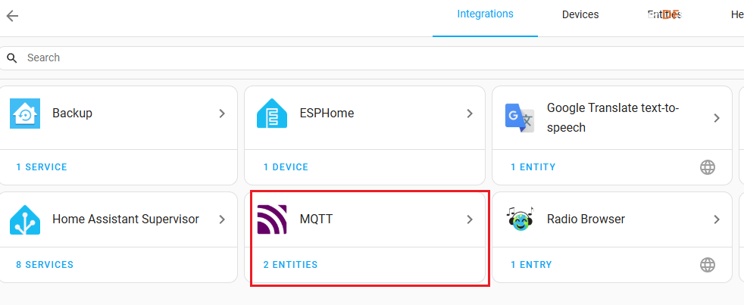This screenshot has height=305, width=744.
Task: Select the MQTT card title
Action: click(x=316, y=219)
